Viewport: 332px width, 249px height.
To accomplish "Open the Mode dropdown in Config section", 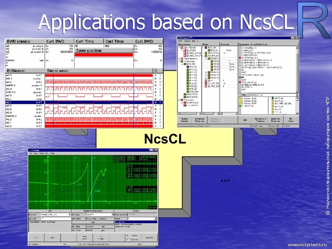I will coord(156,219).
